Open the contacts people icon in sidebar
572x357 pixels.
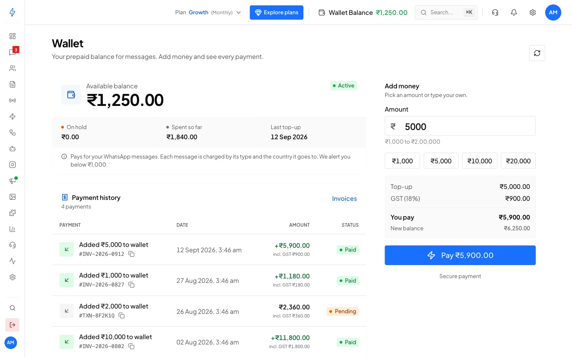(12, 68)
